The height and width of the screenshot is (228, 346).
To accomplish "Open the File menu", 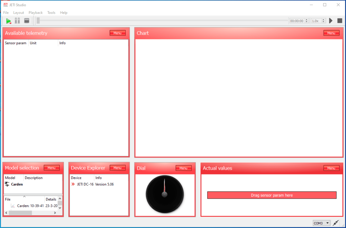I will (6, 12).
